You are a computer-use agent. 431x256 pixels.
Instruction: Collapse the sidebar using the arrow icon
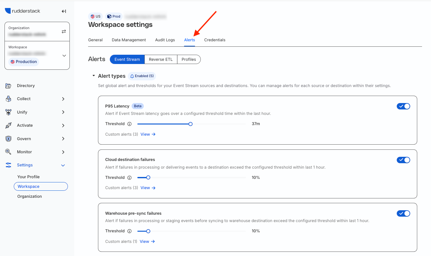point(64,11)
